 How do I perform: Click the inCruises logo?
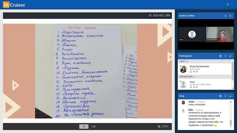14,5
